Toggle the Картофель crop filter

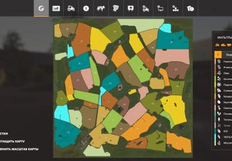225,102
